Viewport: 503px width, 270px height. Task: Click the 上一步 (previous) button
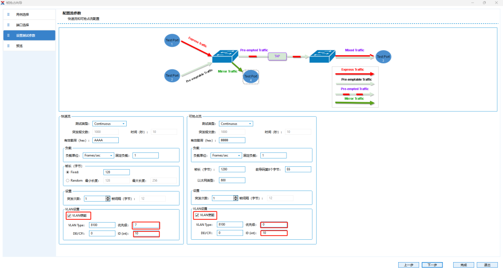click(409, 265)
